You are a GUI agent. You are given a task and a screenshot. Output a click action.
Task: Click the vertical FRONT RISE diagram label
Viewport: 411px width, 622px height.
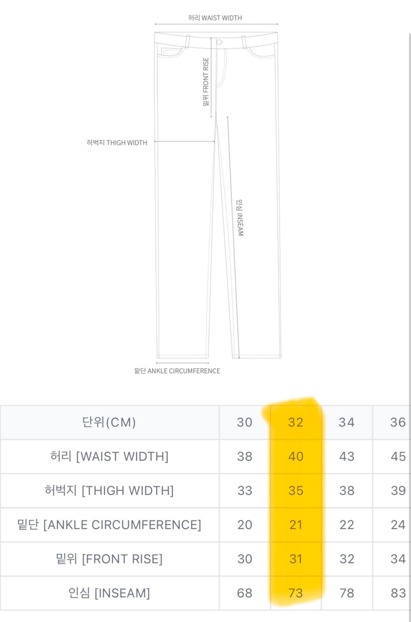206,82
